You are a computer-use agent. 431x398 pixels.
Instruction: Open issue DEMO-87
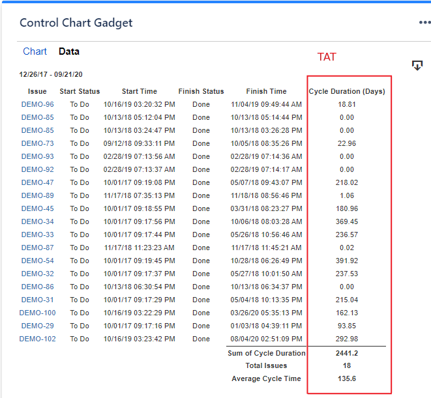click(x=37, y=248)
